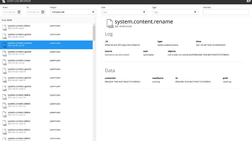Viewport: 252px width, 141px height.
Task: Expand the Type dropdown arrow
Action: (x=195, y=12)
